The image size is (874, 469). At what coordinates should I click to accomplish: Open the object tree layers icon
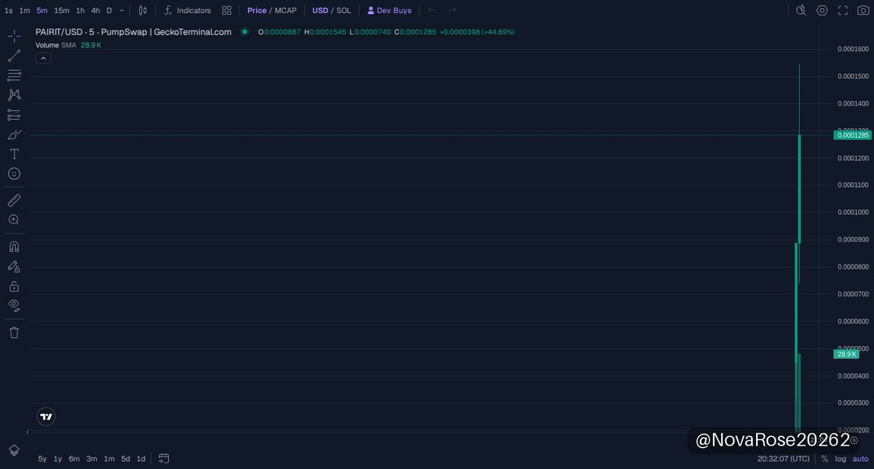pos(14,450)
